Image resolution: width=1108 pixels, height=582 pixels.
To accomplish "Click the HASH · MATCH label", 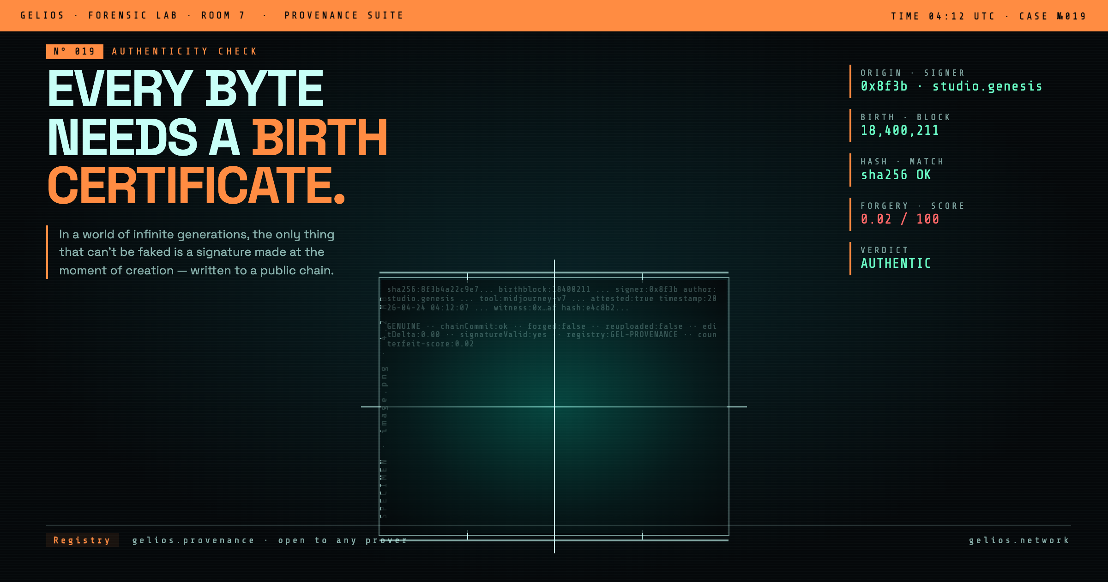I will pyautogui.click(x=902, y=161).
